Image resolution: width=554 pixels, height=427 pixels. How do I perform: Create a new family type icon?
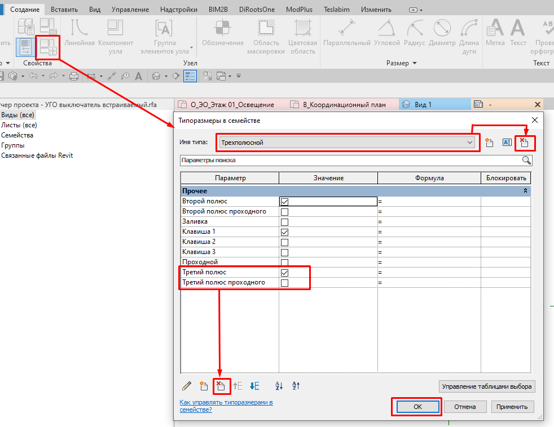(489, 143)
